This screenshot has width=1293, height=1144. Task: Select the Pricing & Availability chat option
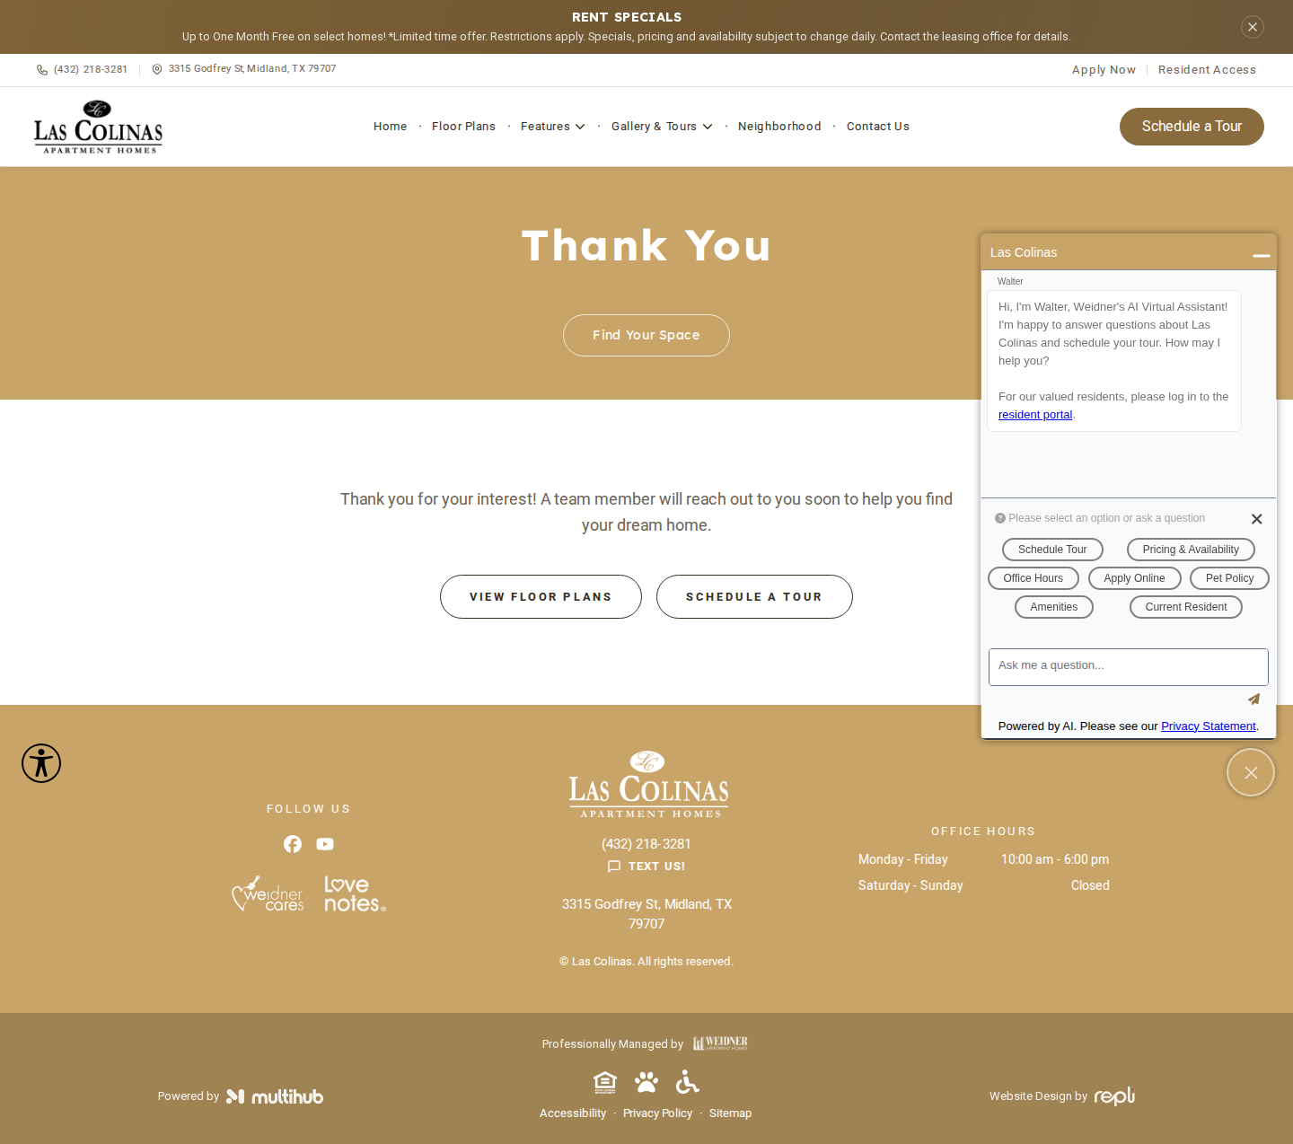click(x=1191, y=550)
